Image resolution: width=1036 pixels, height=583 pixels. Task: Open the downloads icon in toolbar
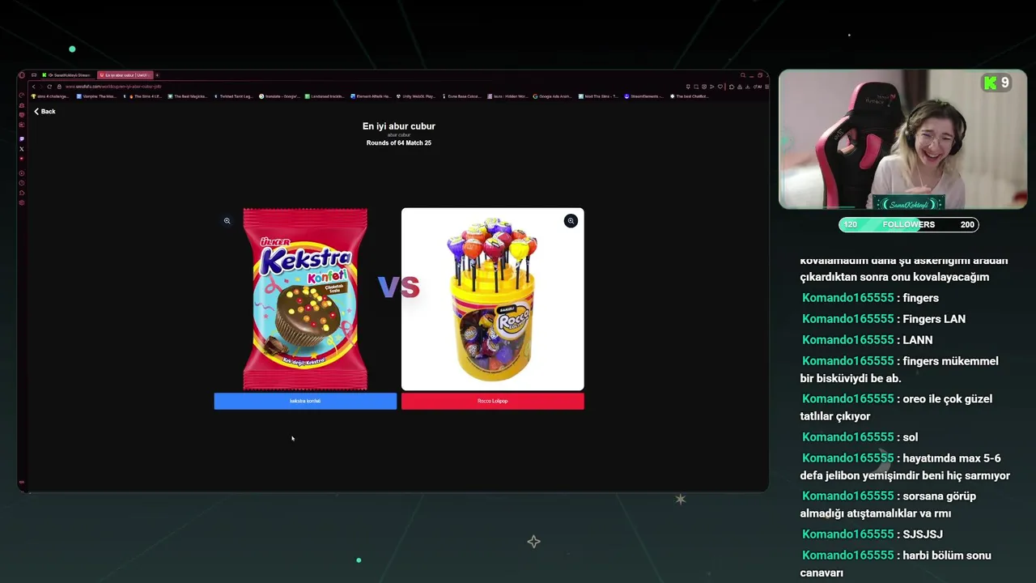tap(748, 87)
